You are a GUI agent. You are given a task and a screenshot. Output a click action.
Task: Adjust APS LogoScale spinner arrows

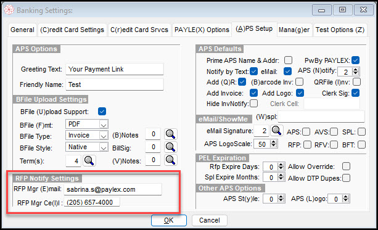tap(273, 144)
